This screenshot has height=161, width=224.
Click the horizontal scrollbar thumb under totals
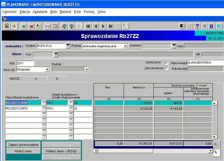(126, 151)
